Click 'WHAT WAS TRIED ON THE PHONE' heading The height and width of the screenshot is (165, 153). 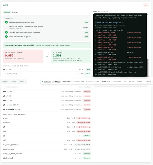(16, 66)
